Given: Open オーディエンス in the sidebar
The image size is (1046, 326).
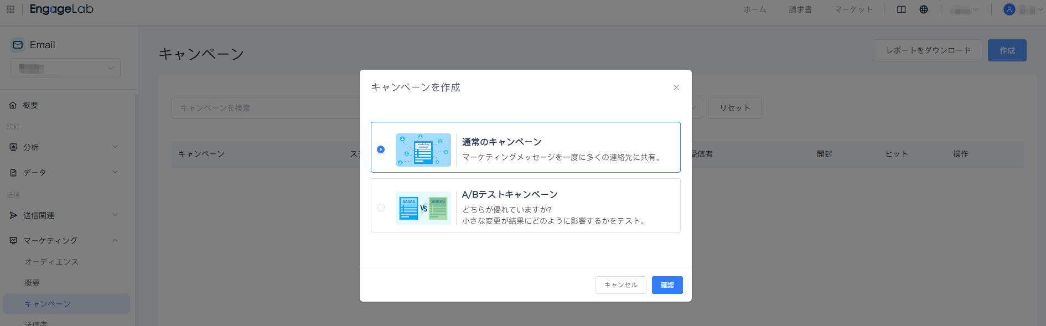Looking at the screenshot, I should (51, 262).
